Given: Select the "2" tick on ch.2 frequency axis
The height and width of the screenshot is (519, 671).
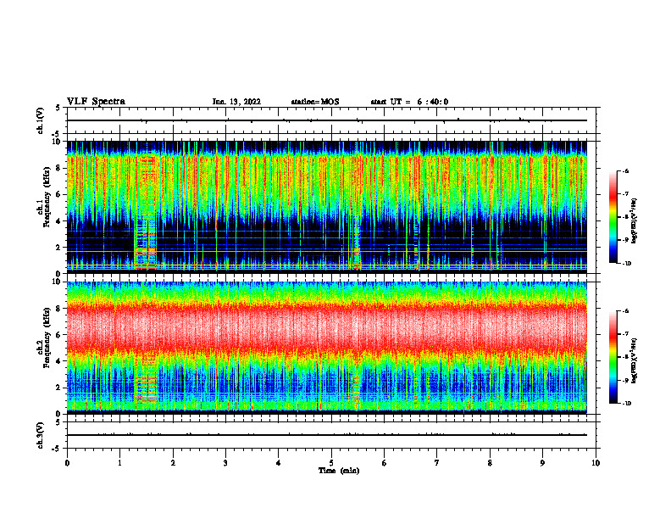Looking at the screenshot, I should point(58,388).
